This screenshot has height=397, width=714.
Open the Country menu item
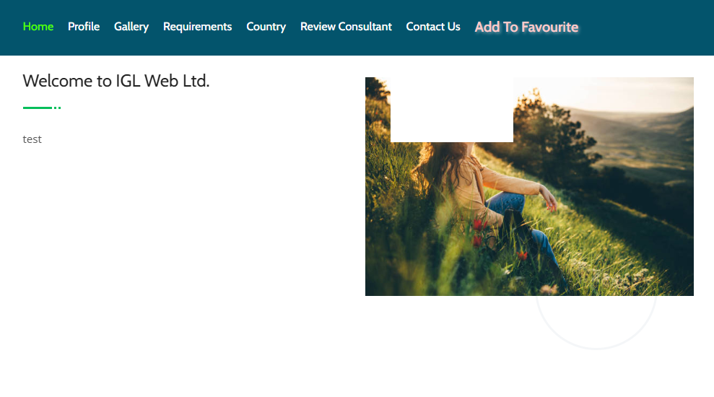[x=266, y=27]
